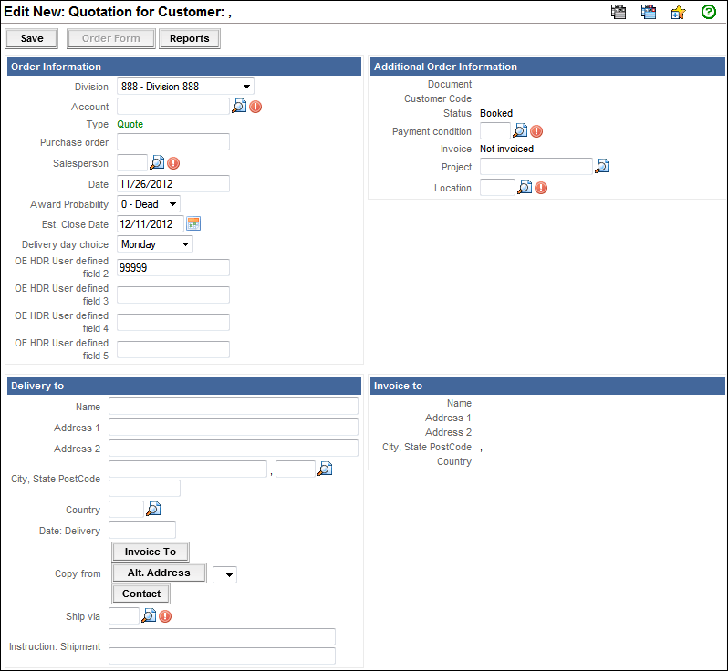Click the Payment condition lookup icon
The height and width of the screenshot is (671, 728).
[x=520, y=131]
